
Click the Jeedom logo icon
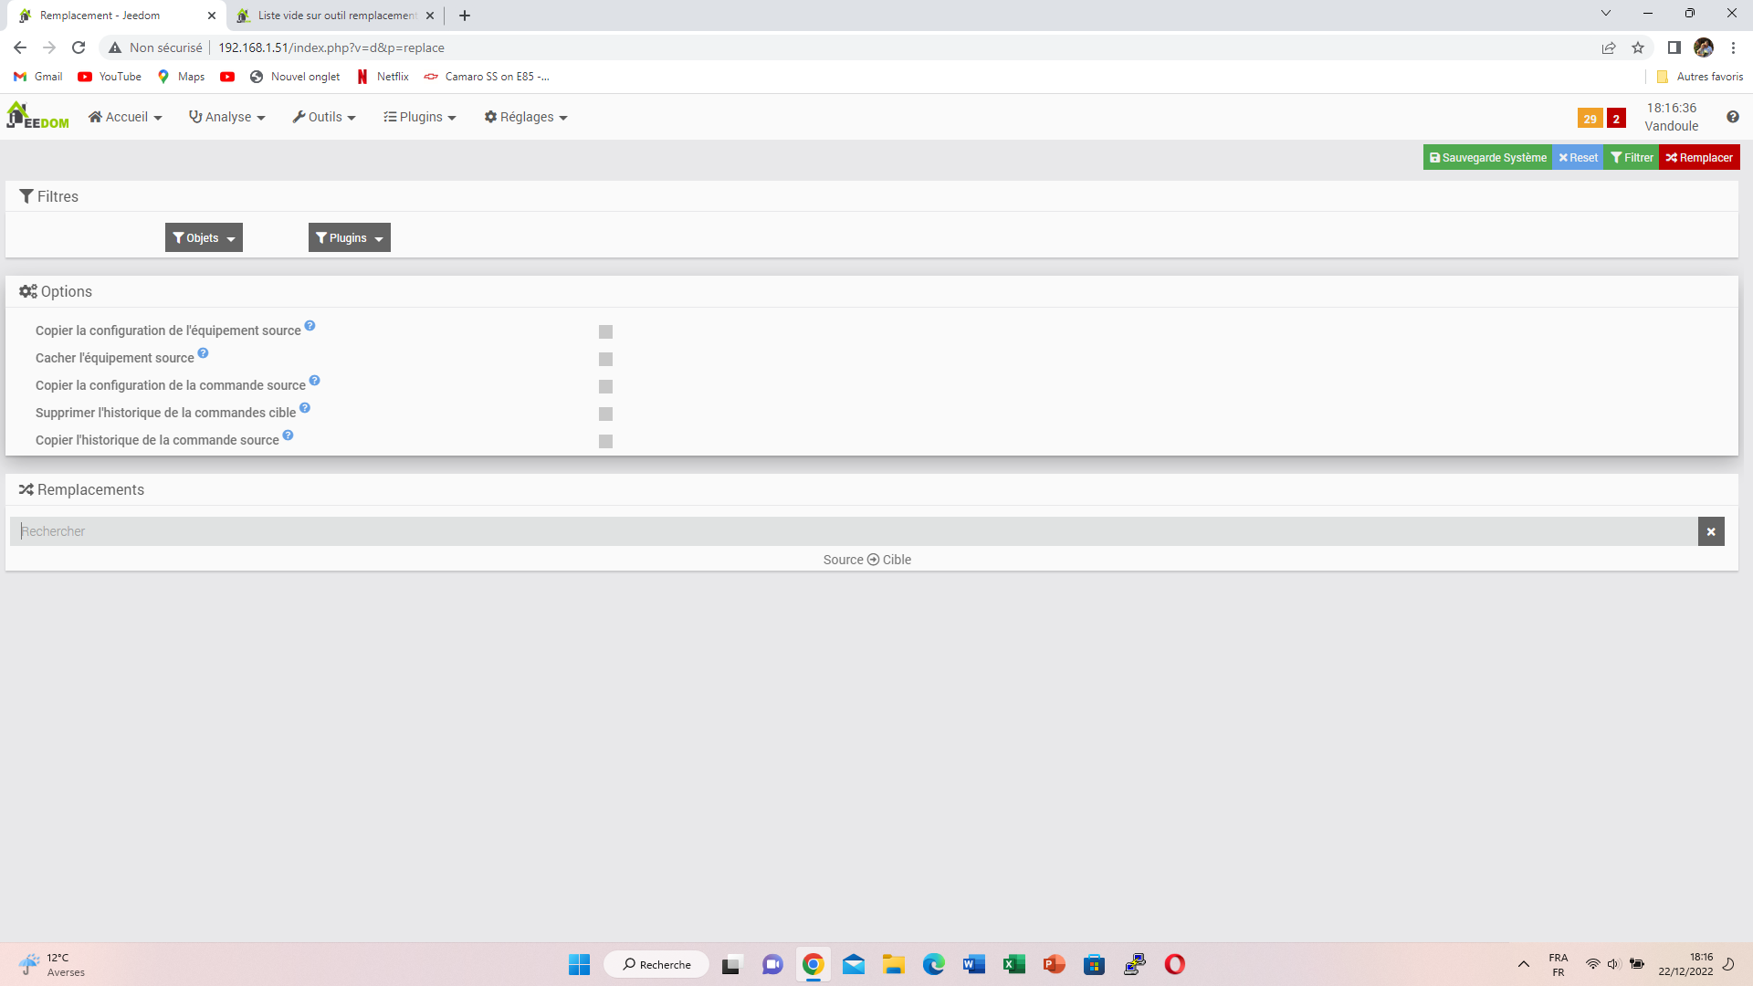(37, 116)
